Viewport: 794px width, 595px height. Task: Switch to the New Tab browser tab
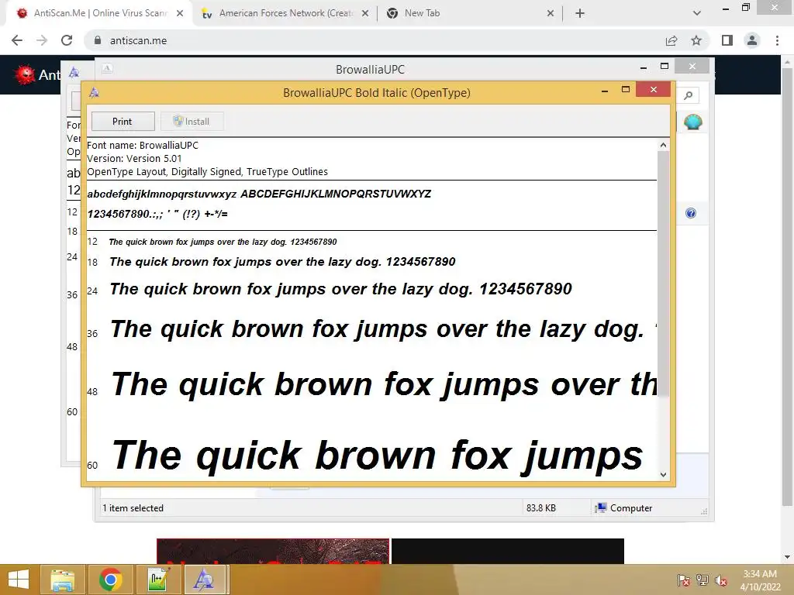coord(422,13)
